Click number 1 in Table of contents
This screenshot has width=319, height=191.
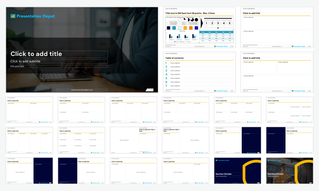coord(166,63)
